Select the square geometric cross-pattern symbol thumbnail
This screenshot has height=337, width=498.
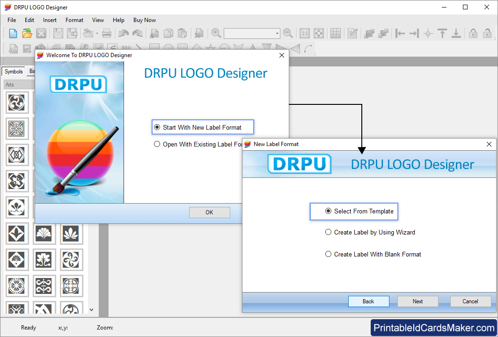tap(17, 129)
